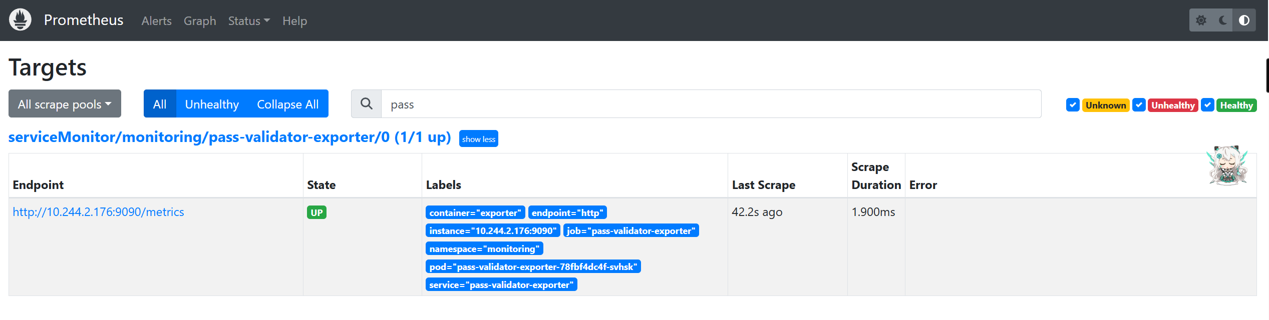Click the red Unhealthy badge label
The height and width of the screenshot is (320, 1269).
pyautogui.click(x=1173, y=105)
